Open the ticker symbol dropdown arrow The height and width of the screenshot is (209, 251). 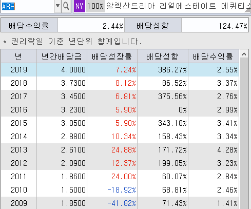click(57, 6)
